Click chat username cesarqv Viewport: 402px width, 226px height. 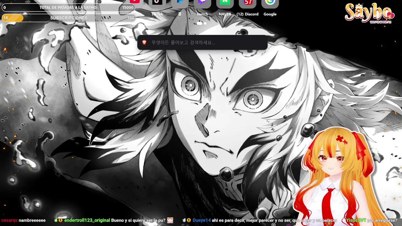9,221
